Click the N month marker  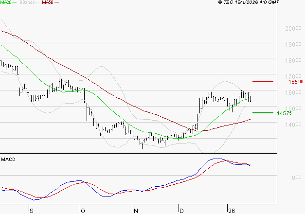click(136, 211)
